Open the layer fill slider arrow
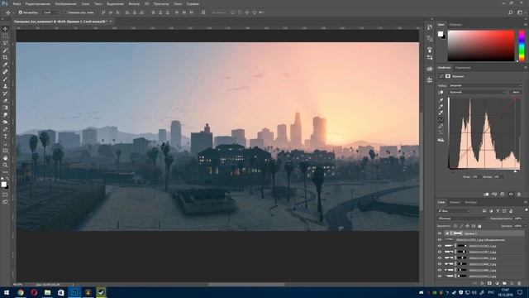Image resolution: width=529 pixels, height=298 pixels. pyautogui.click(x=525, y=226)
